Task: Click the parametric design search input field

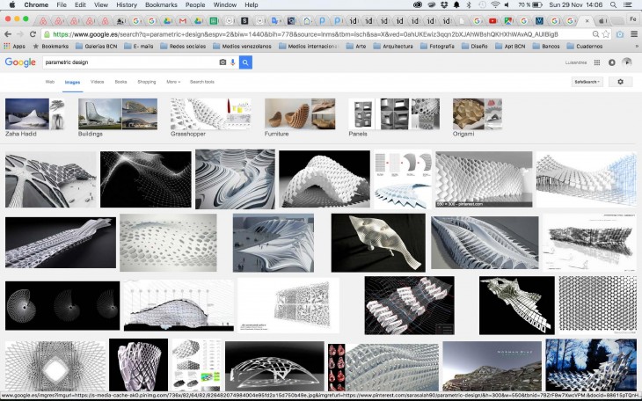Action: [130, 62]
